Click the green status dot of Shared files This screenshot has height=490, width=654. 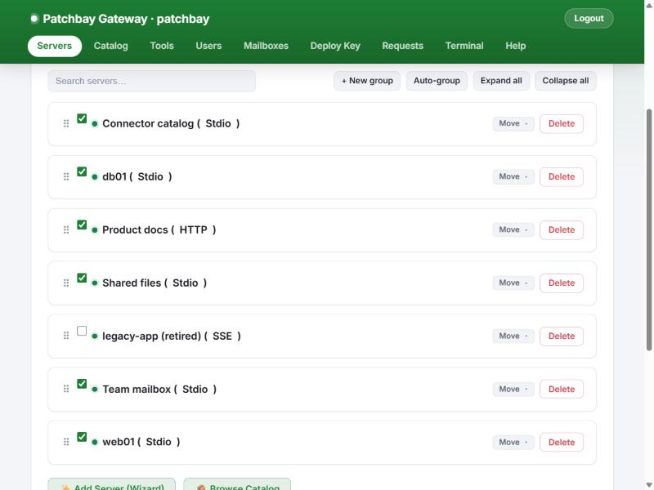point(95,283)
